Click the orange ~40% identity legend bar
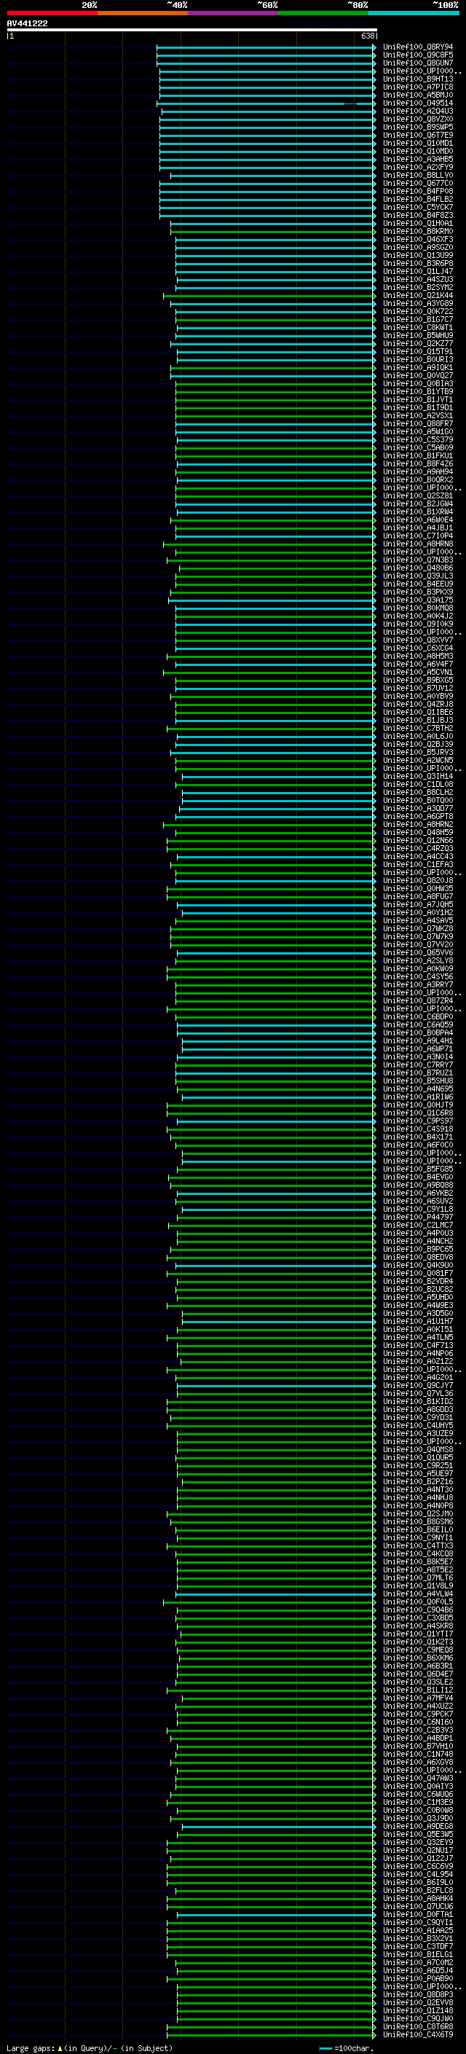This screenshot has width=466, height=2054. [x=143, y=14]
